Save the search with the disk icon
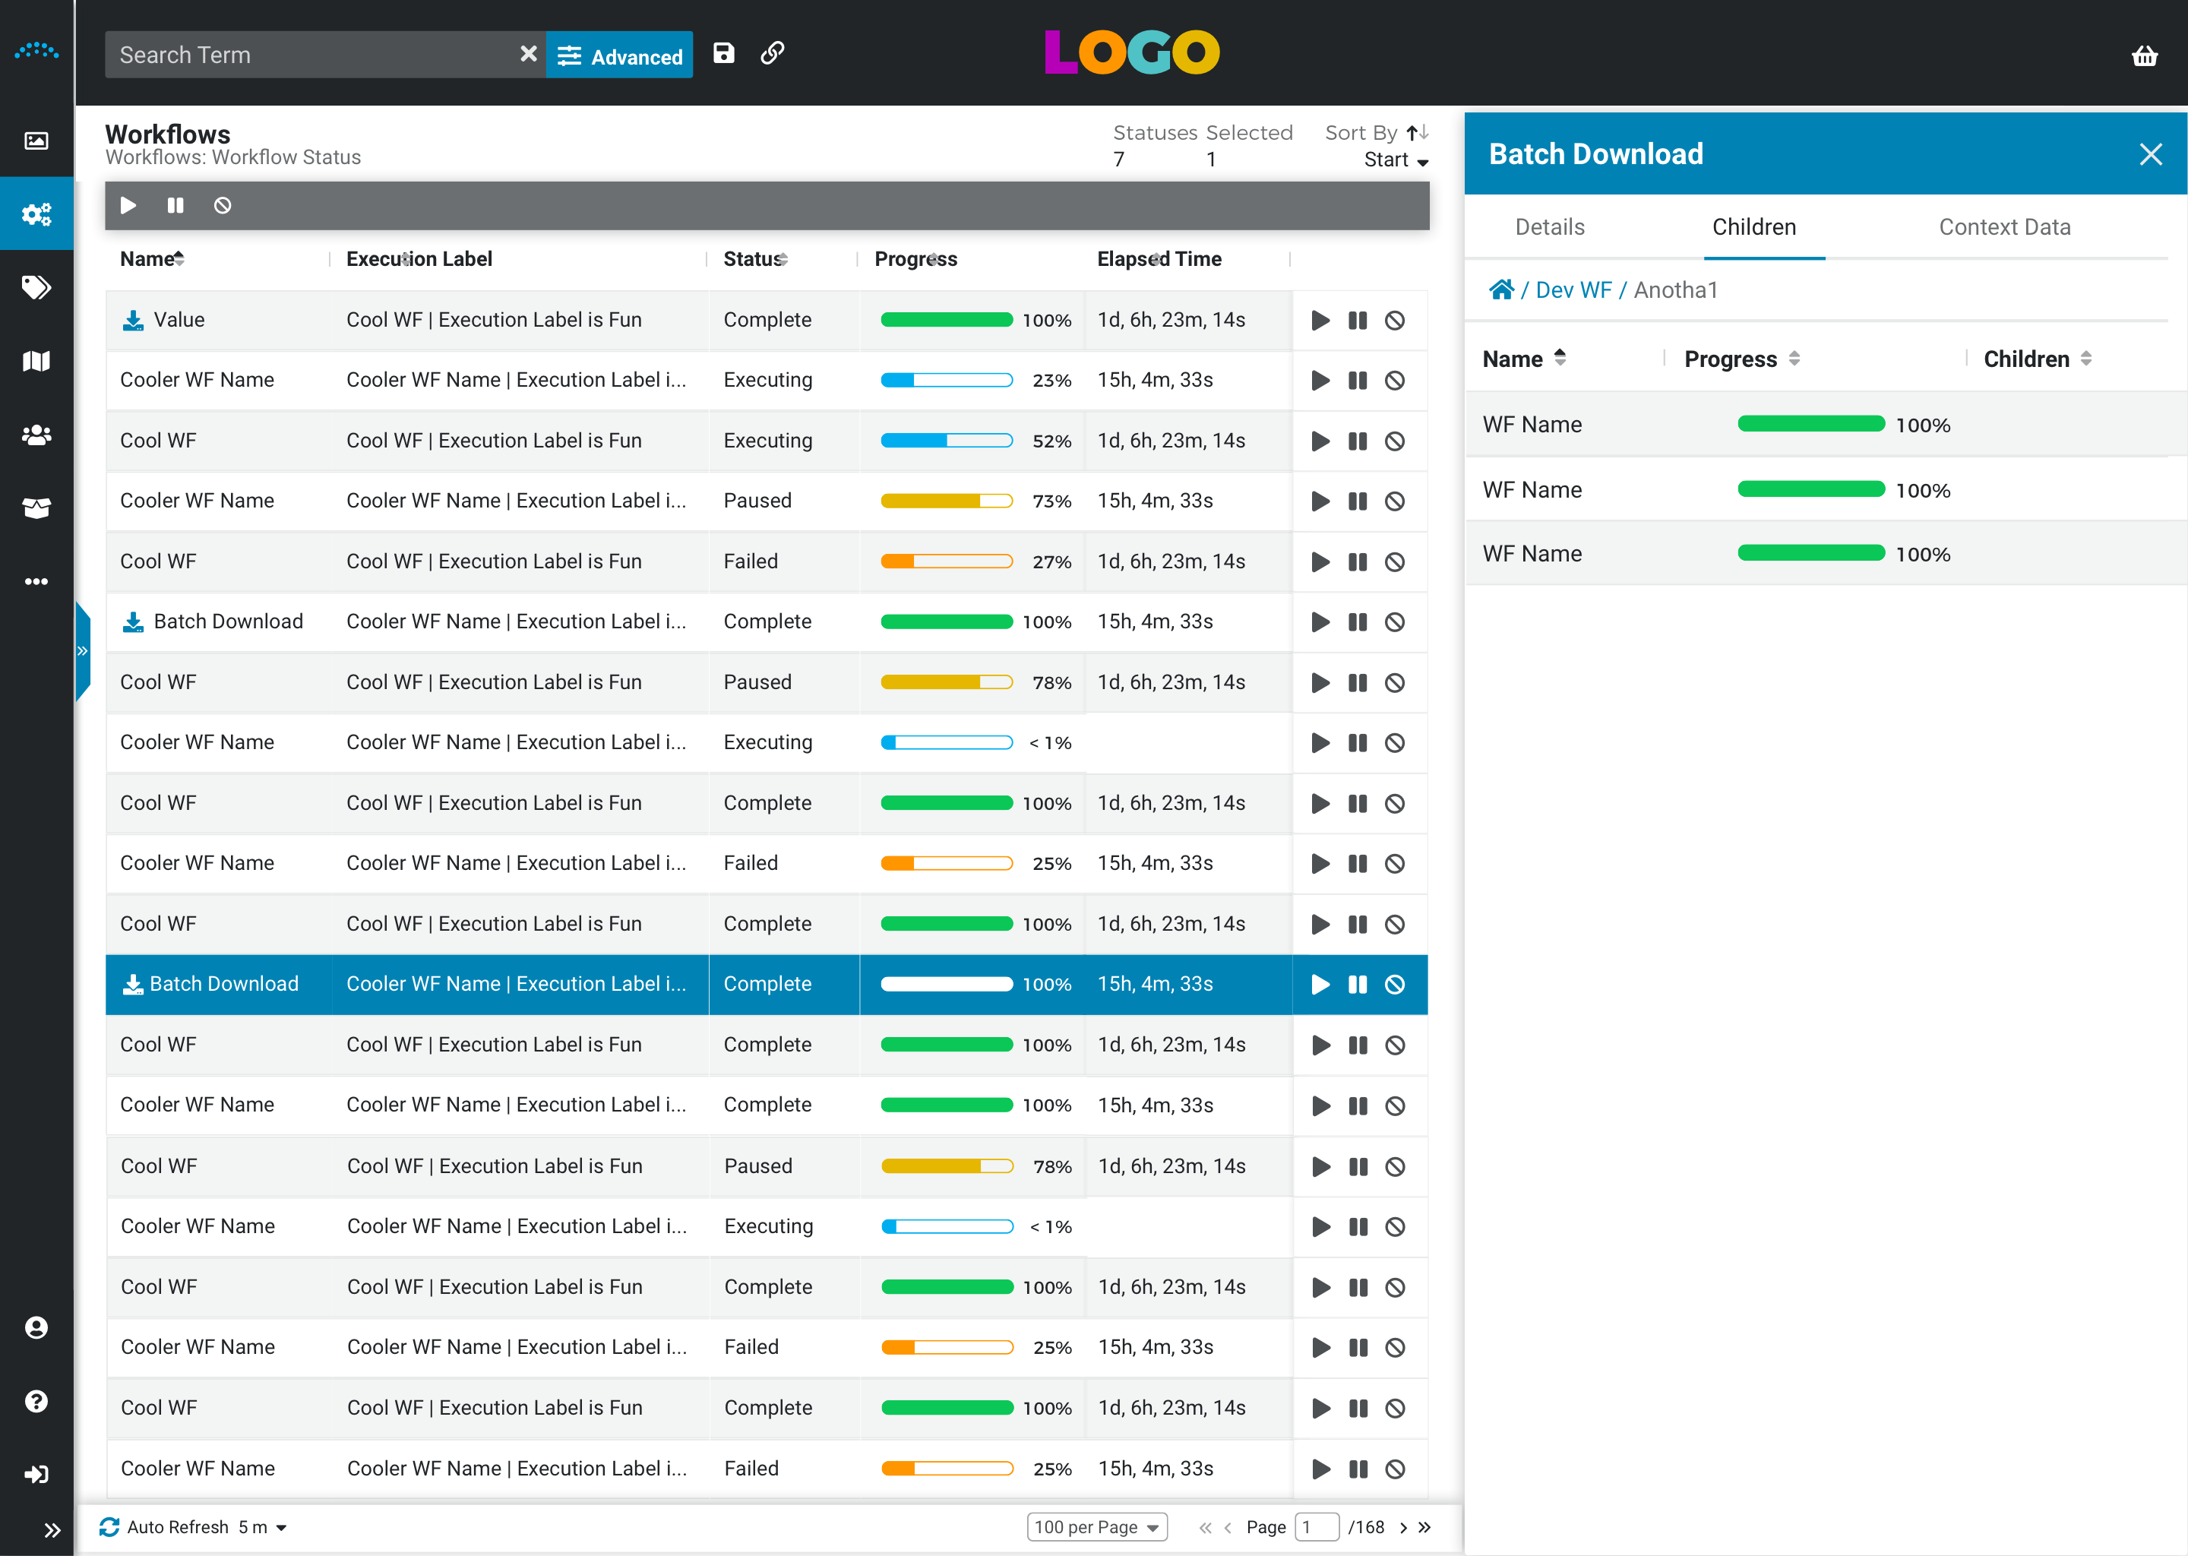 click(x=724, y=52)
